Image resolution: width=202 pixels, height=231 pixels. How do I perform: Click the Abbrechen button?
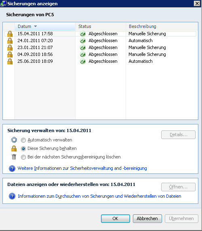147,218
